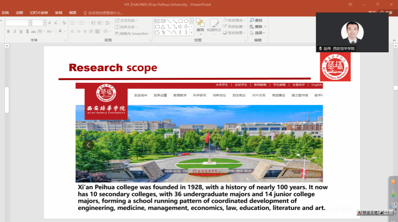The width and height of the screenshot is (398, 222).
Task: Clear all text formatting
Action: point(64,22)
